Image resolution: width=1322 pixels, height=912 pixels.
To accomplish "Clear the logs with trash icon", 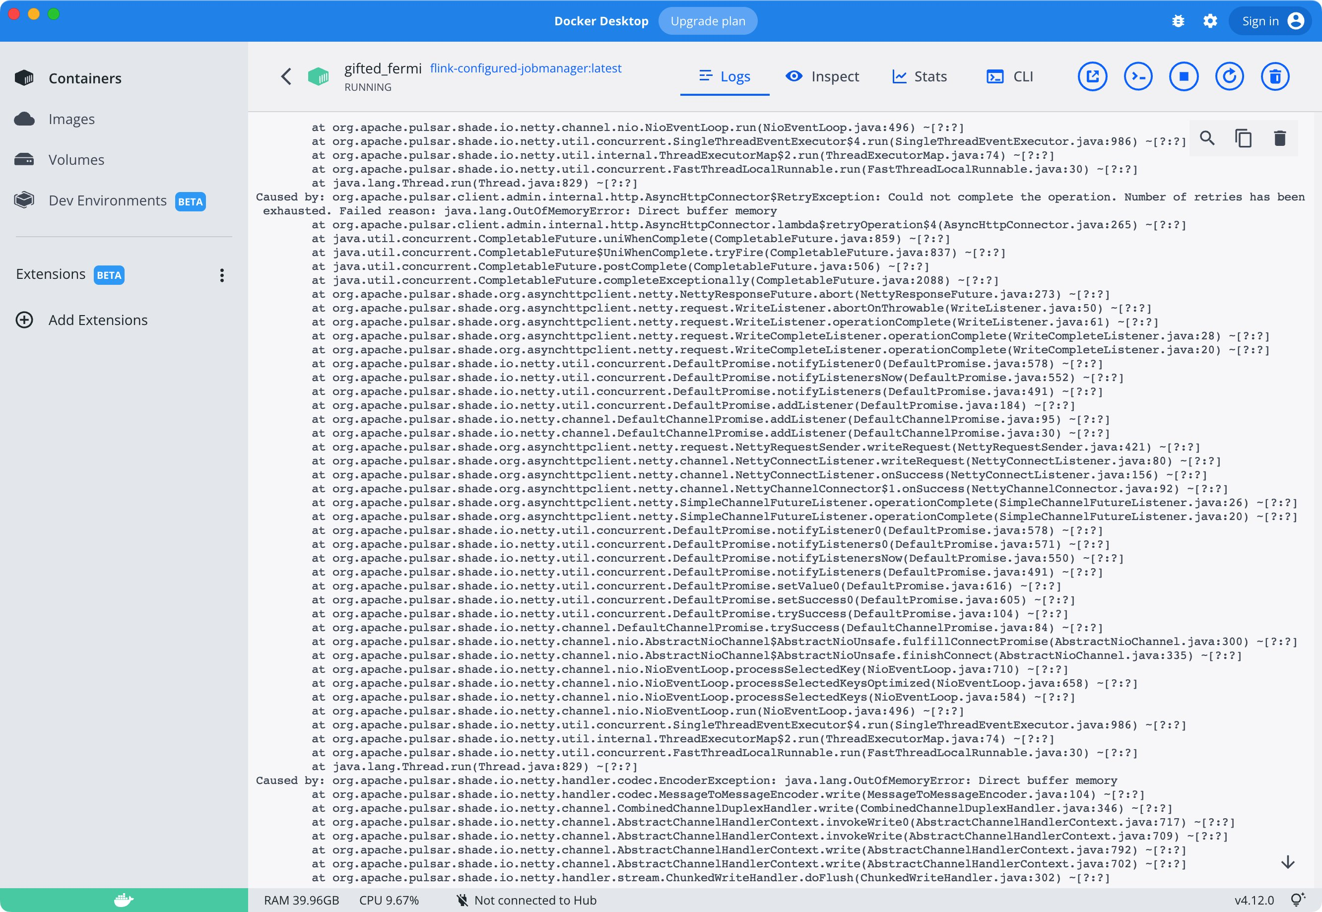I will (x=1280, y=138).
